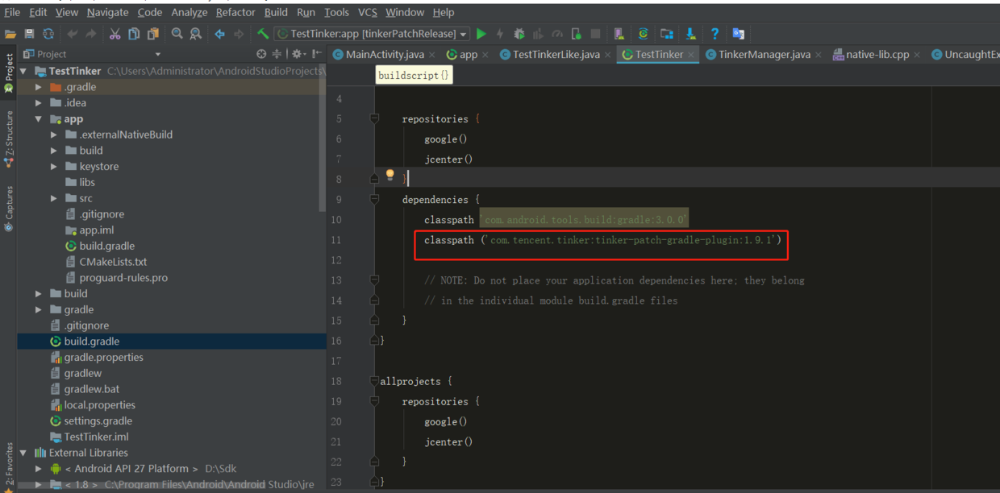Click the scroll from source target icon
This screenshot has height=493, width=1000.
(x=261, y=54)
